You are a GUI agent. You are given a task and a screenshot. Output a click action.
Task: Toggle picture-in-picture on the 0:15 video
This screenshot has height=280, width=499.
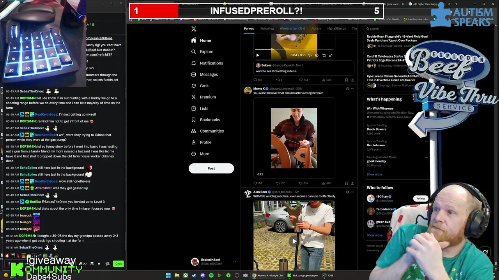(324, 55)
